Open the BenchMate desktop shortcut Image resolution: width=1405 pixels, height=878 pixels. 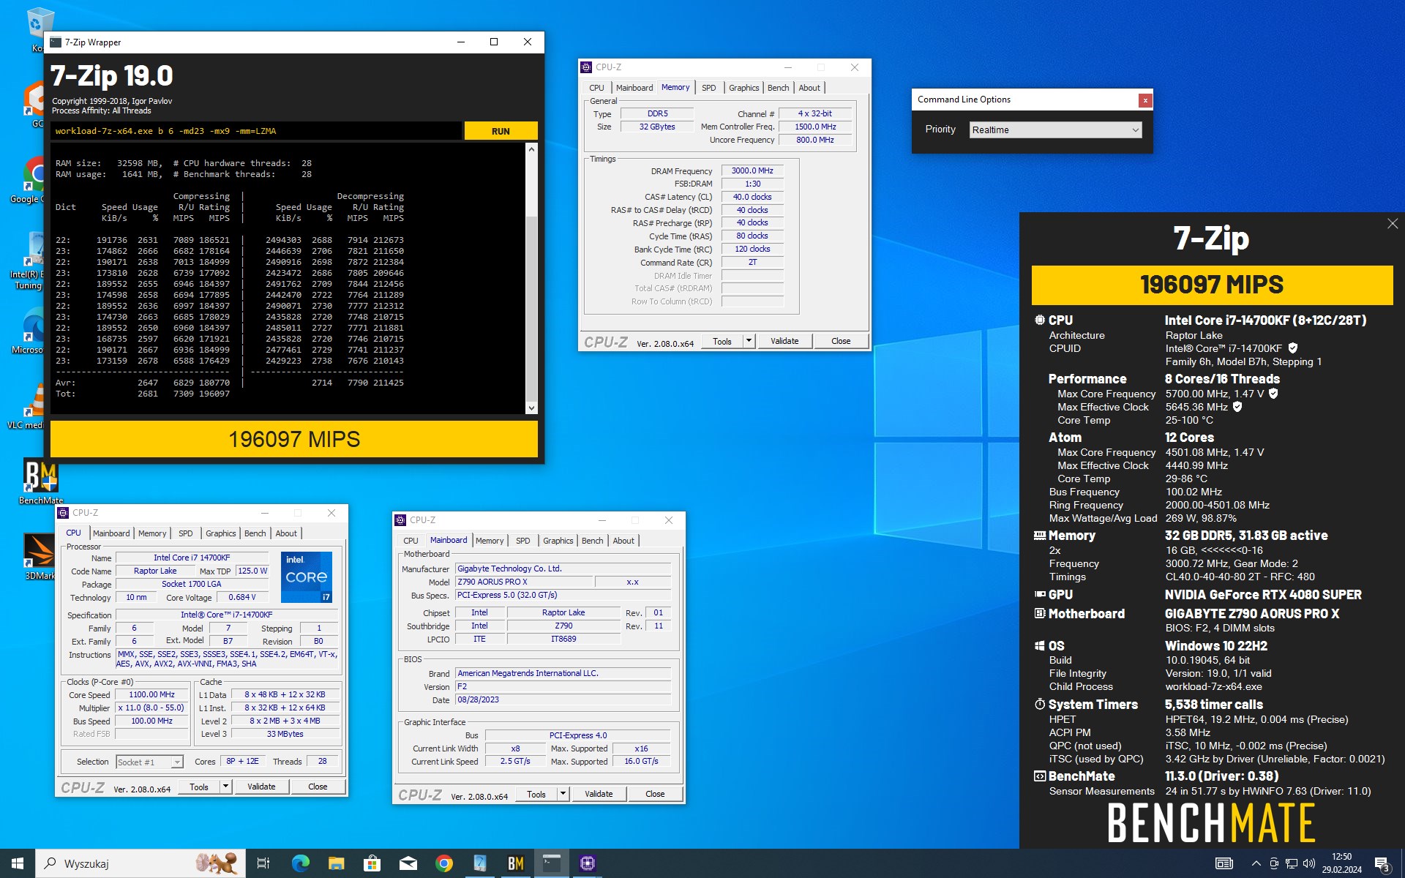pyautogui.click(x=40, y=481)
